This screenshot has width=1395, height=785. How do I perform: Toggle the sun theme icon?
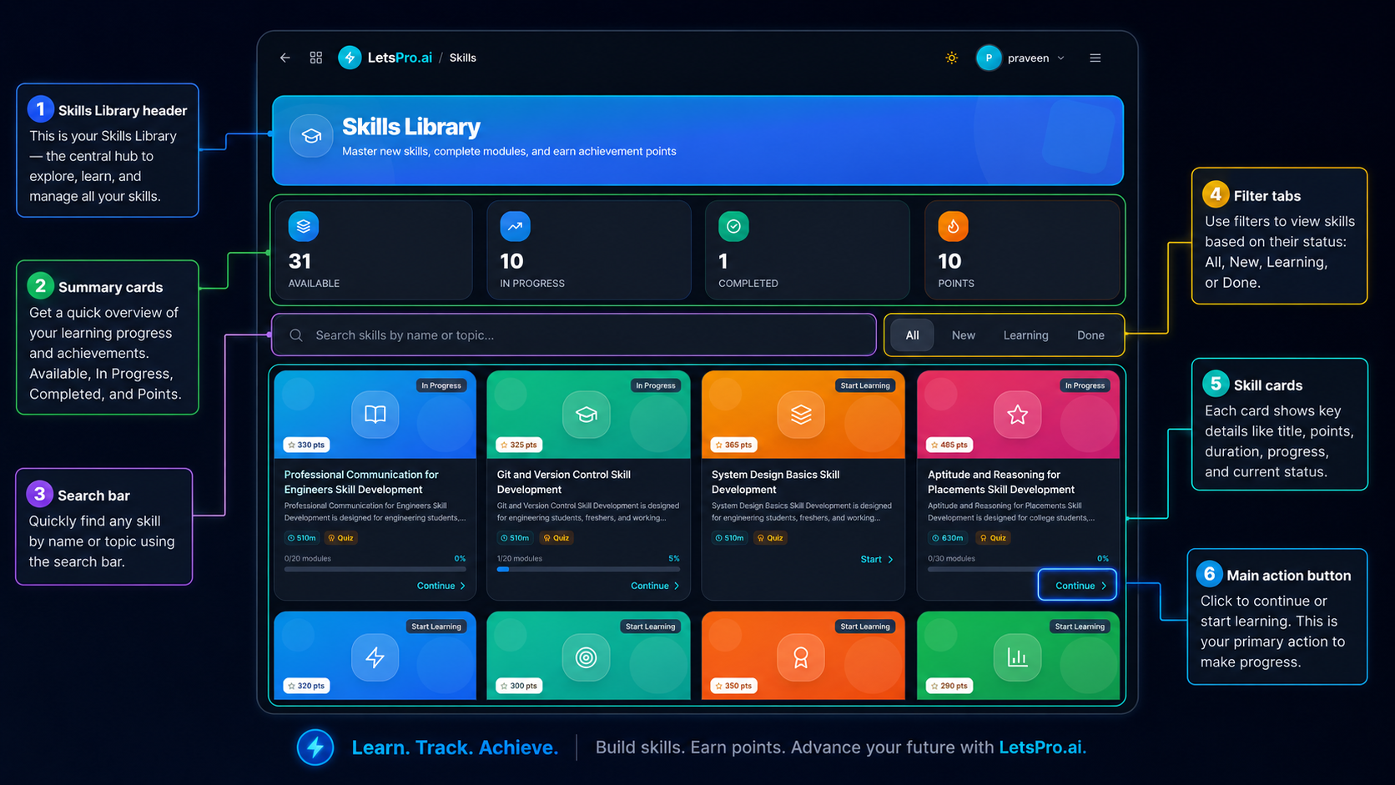click(x=951, y=58)
